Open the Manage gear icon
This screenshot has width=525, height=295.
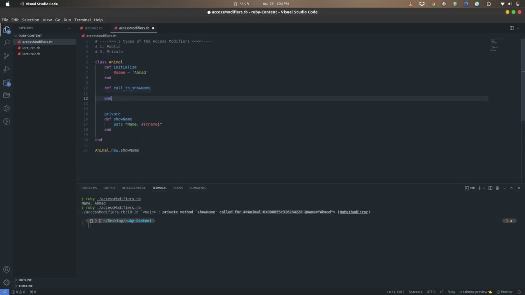pos(7,282)
